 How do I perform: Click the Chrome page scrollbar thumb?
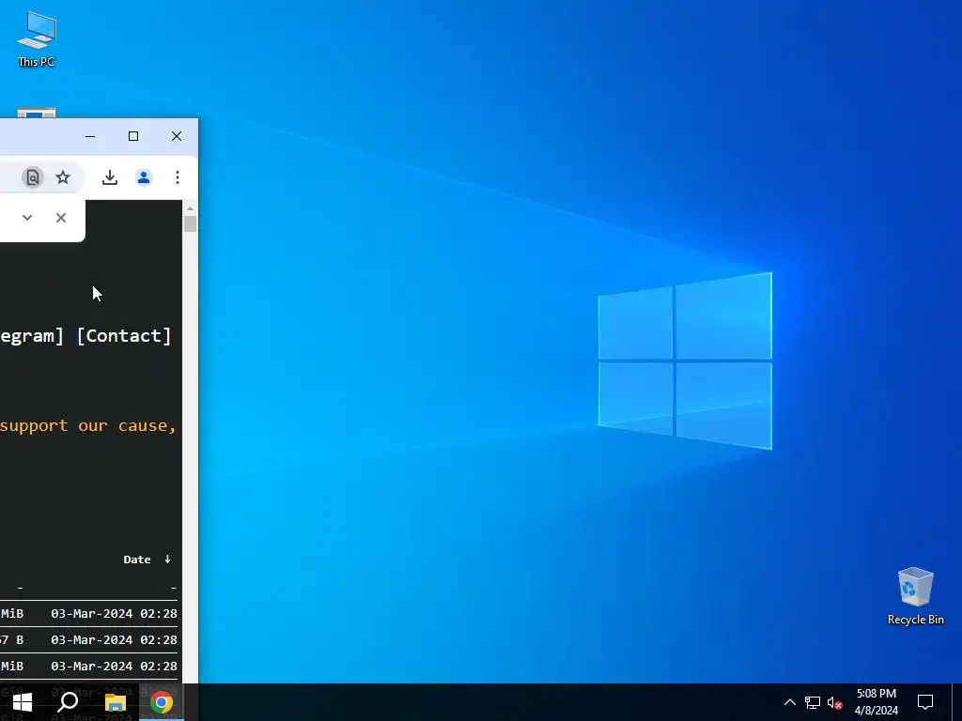(190, 223)
